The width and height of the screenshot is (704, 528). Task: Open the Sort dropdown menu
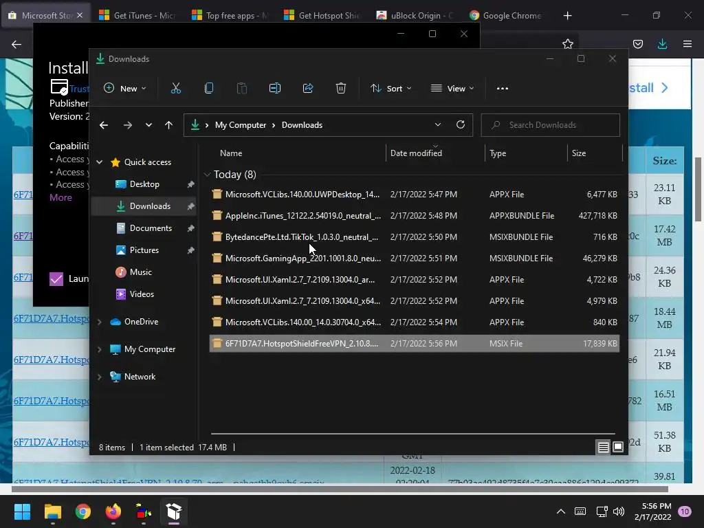(x=390, y=89)
